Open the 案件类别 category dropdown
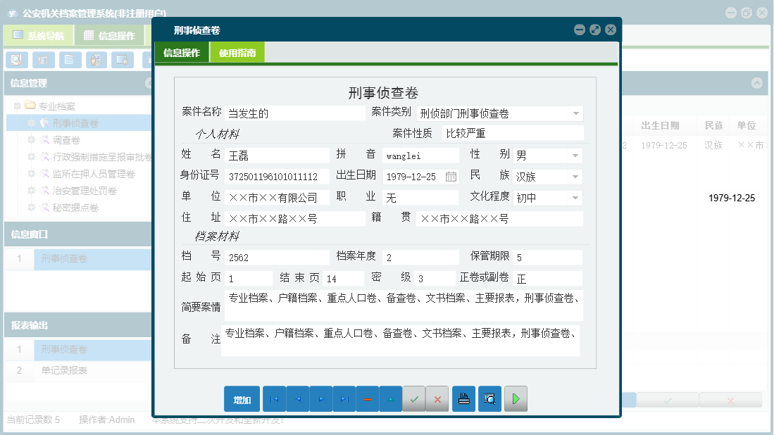This screenshot has height=435, width=774. pos(575,112)
